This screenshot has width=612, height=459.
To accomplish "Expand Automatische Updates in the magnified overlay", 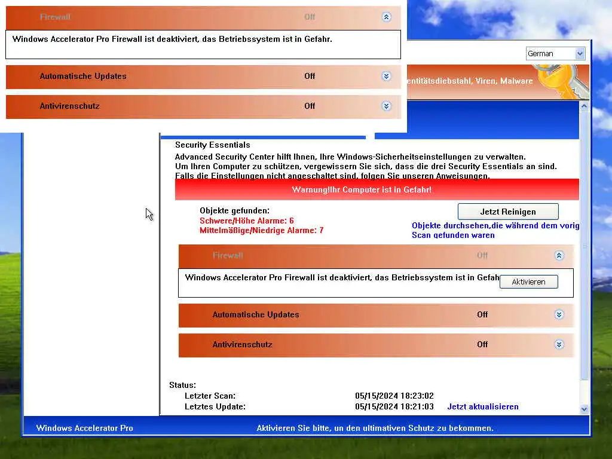I will point(386,76).
